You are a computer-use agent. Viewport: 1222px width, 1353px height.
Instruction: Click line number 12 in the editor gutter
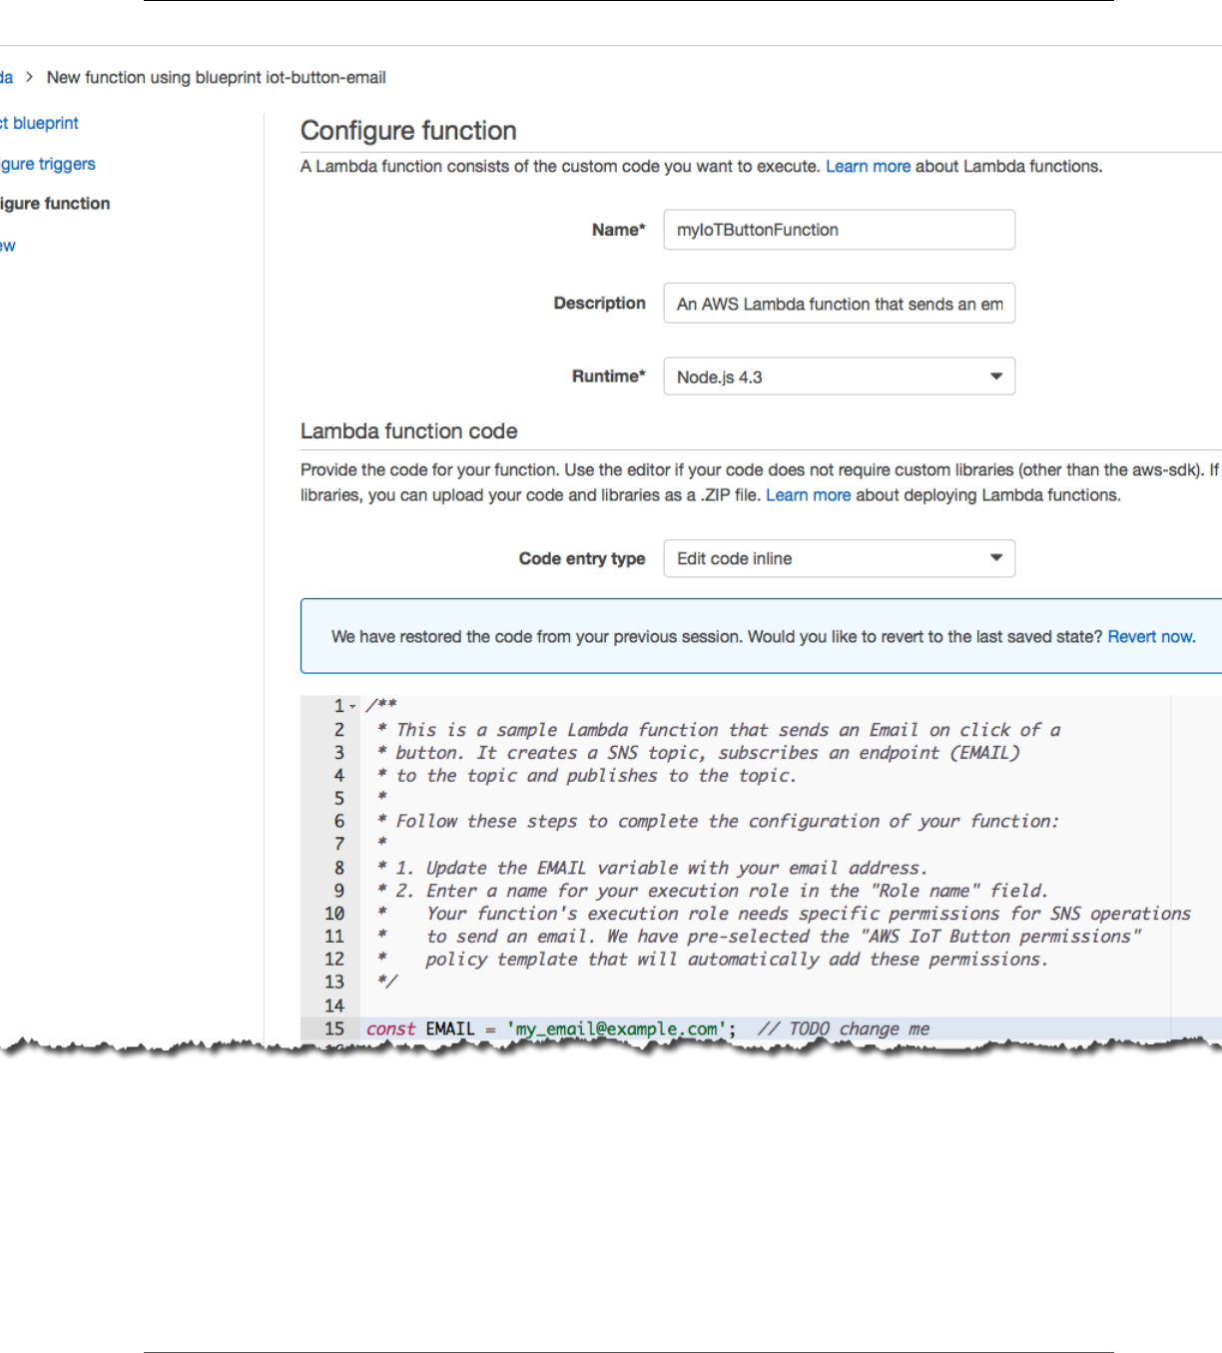coord(334,959)
